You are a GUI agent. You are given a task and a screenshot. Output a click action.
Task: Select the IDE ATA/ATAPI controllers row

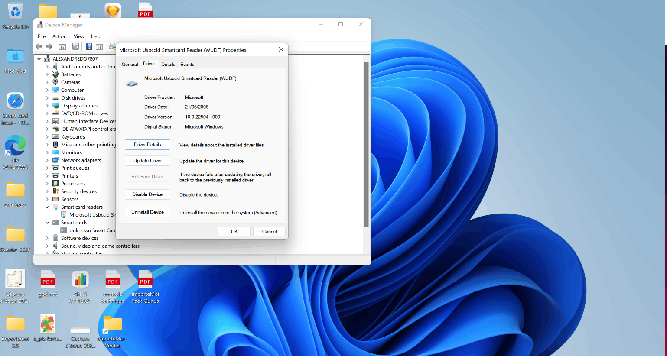[84, 129]
